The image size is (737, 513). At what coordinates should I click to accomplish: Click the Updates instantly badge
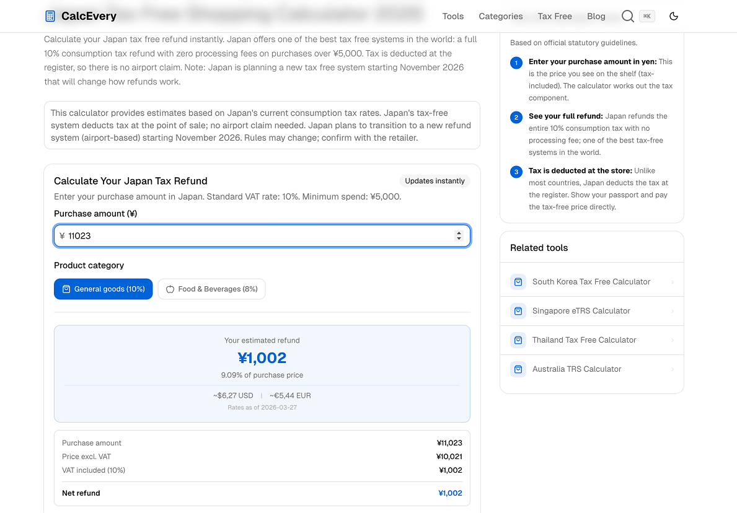tap(435, 181)
